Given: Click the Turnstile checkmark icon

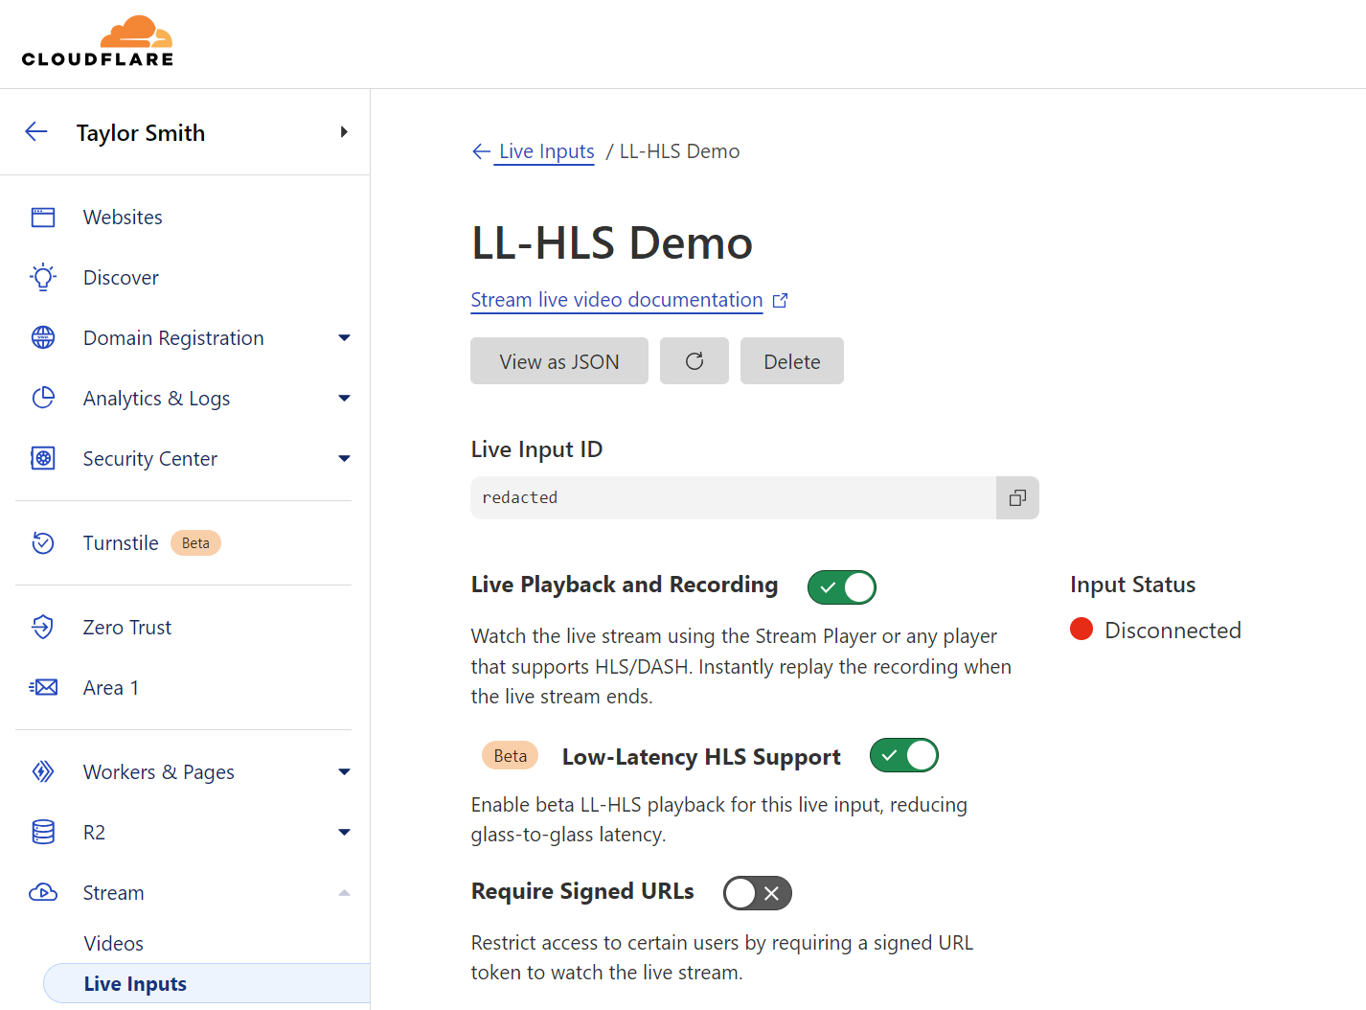Looking at the screenshot, I should [x=43, y=542].
